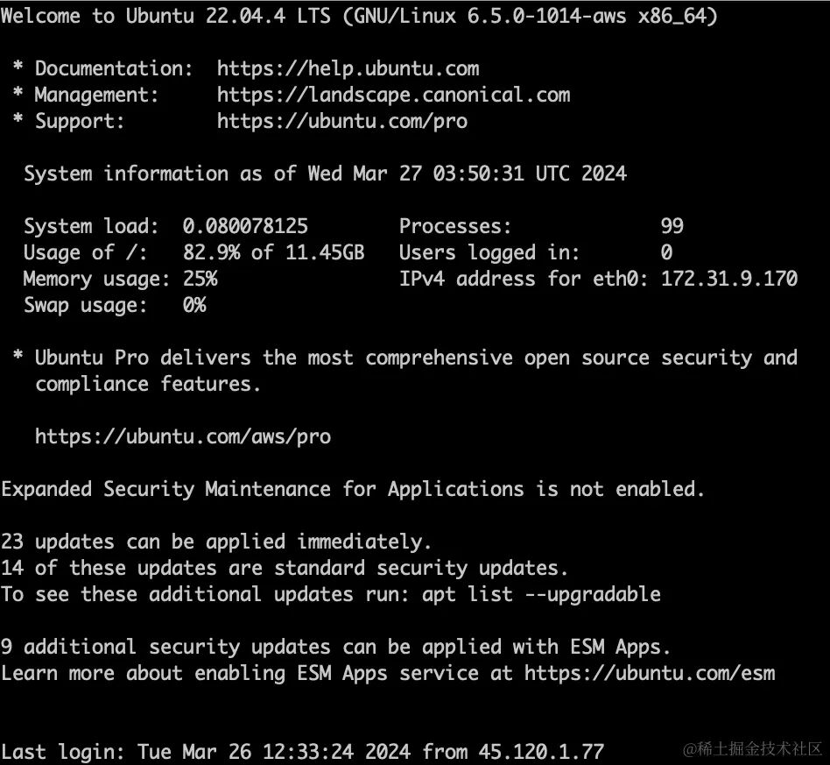Click the system information timestamp line
This screenshot has width=830, height=765.
coord(325,174)
